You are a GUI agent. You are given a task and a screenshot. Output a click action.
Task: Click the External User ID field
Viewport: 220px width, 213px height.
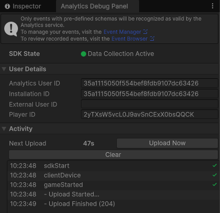click(x=150, y=104)
